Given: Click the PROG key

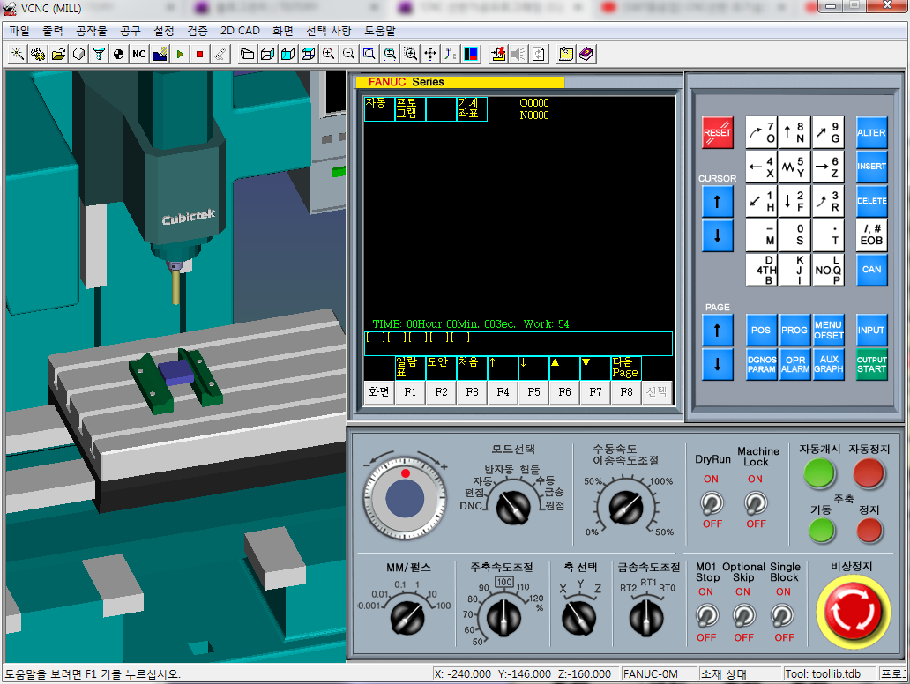Looking at the screenshot, I should point(794,331).
